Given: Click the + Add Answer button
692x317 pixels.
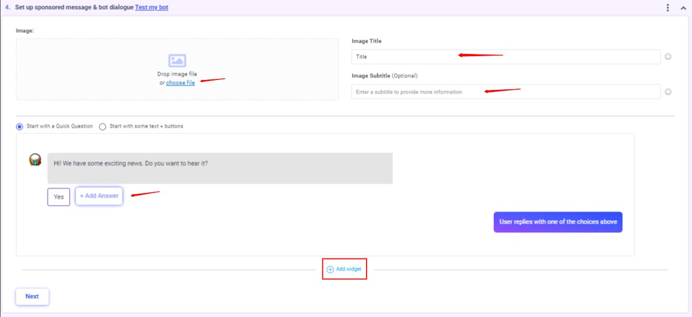Looking at the screenshot, I should click(x=99, y=196).
